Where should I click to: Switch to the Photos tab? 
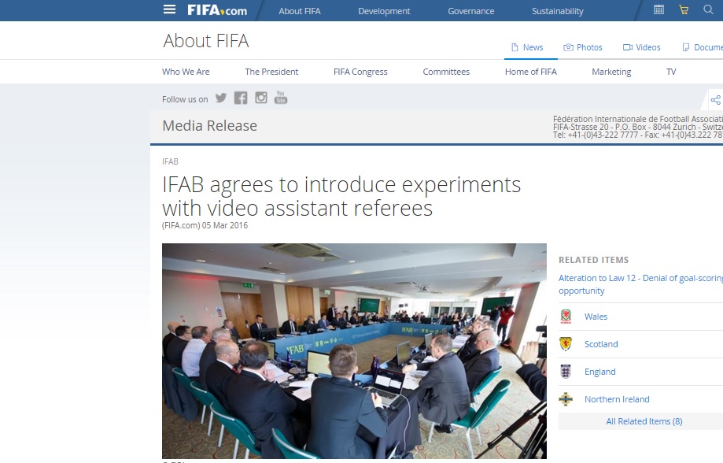coord(583,47)
